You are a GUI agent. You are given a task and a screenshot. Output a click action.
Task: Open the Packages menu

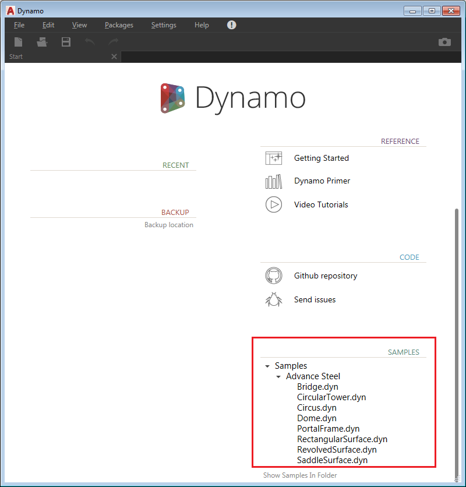[119, 25]
